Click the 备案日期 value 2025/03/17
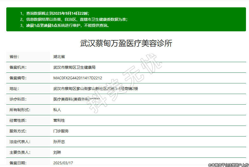 click(63, 163)
